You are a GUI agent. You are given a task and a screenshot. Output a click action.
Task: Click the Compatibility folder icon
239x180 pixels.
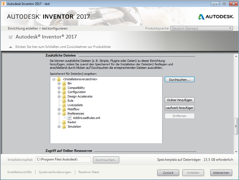64,88
